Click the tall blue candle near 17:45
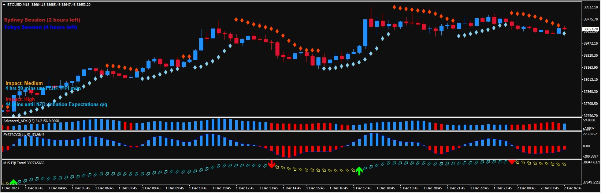601x193 pixels. point(365,33)
